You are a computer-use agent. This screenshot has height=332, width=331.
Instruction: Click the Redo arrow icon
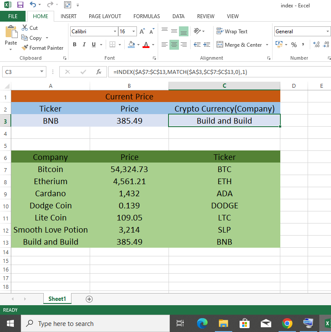50,4
